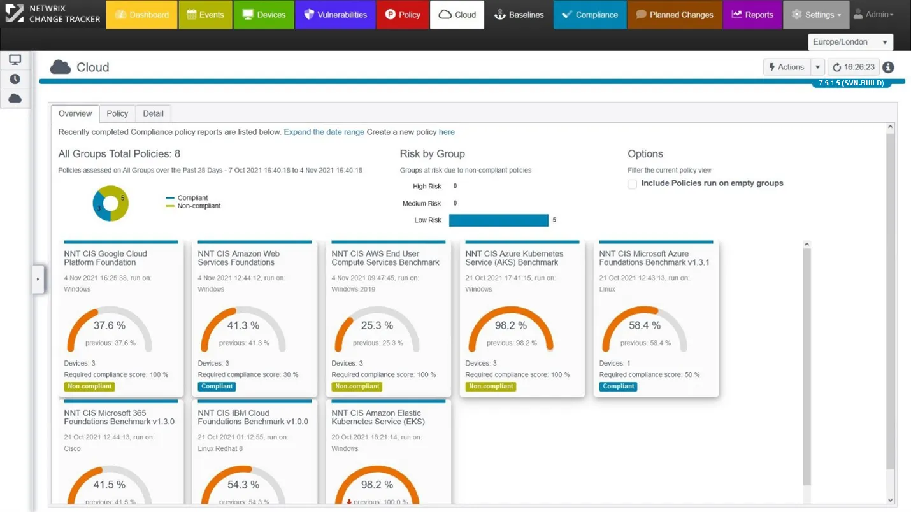Click the Non-compliant legend entry

[x=193, y=206]
